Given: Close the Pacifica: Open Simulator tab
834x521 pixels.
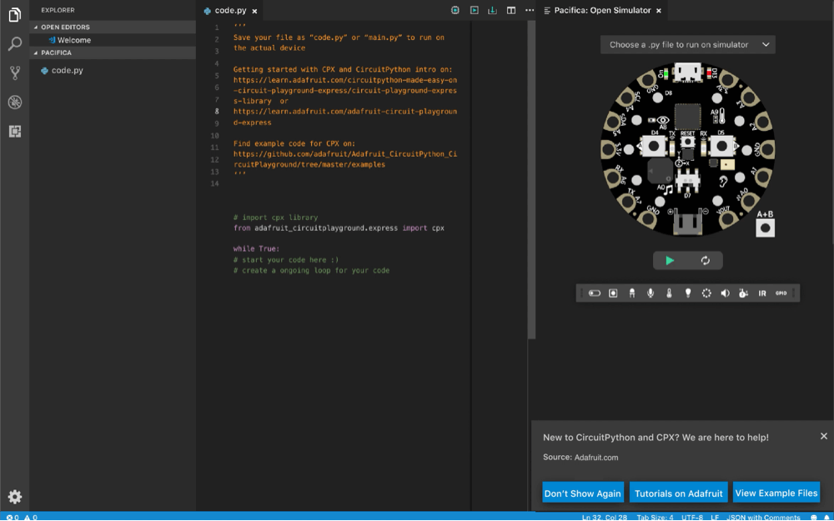Looking at the screenshot, I should [659, 11].
